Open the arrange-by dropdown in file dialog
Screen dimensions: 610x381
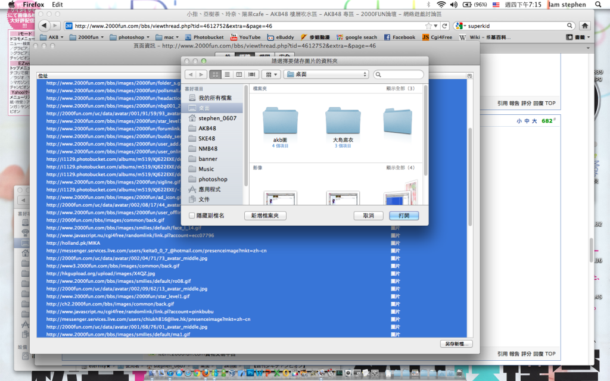272,74
